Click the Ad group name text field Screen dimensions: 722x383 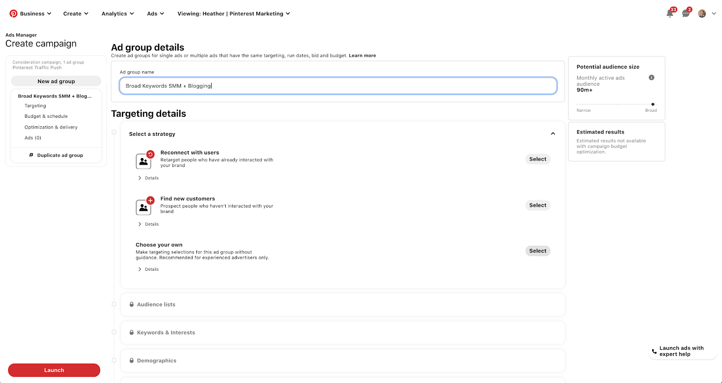[x=338, y=86]
